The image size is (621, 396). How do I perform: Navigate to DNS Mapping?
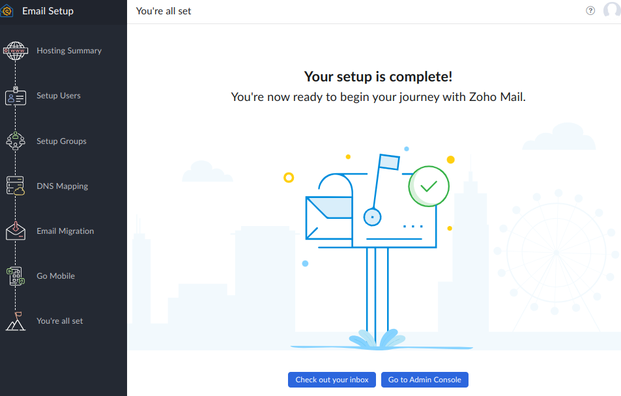pos(62,186)
